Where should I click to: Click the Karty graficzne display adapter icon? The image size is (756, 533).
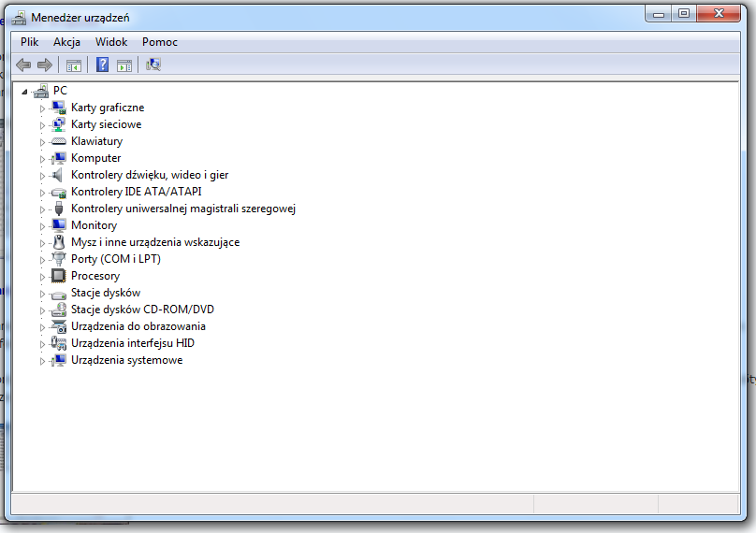point(59,108)
